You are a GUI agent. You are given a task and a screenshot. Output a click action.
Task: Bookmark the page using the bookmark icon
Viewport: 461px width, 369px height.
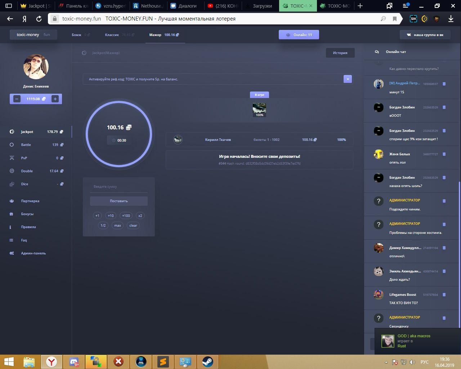point(395,19)
